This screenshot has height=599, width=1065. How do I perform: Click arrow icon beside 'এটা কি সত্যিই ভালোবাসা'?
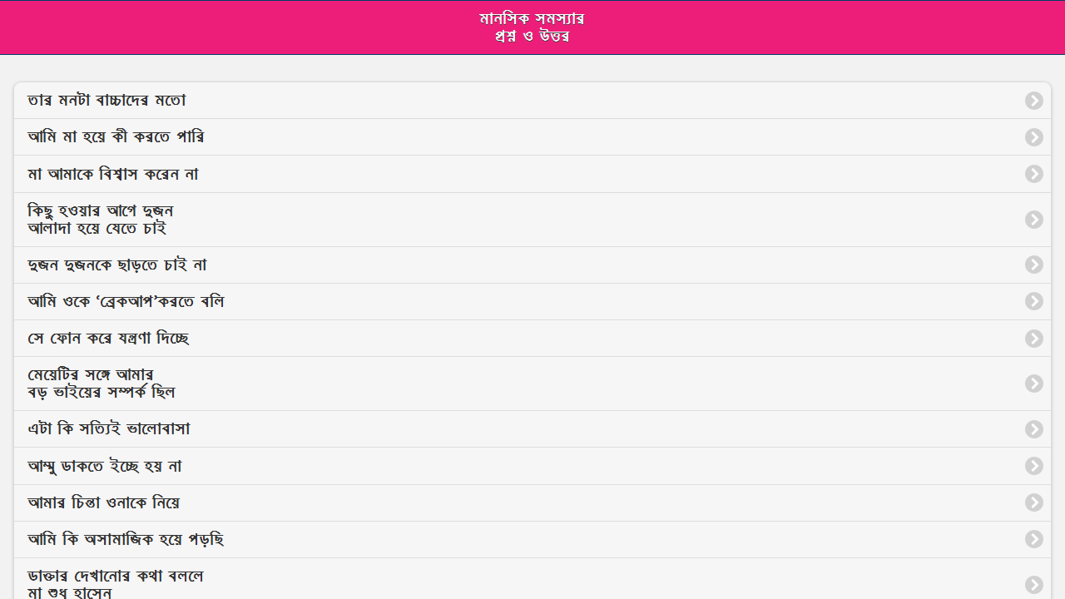(x=1033, y=429)
